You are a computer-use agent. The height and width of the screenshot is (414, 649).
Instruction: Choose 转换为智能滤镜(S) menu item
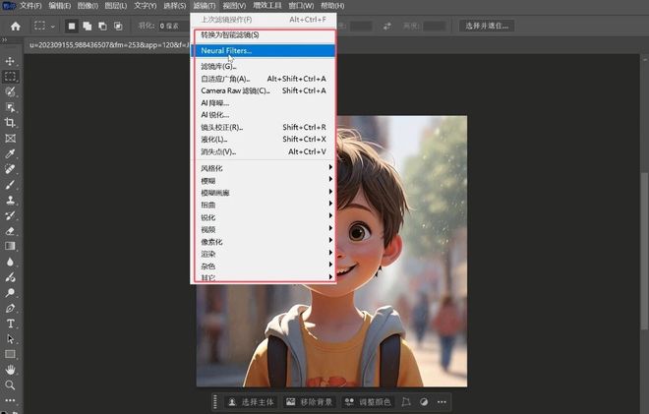pos(264,34)
